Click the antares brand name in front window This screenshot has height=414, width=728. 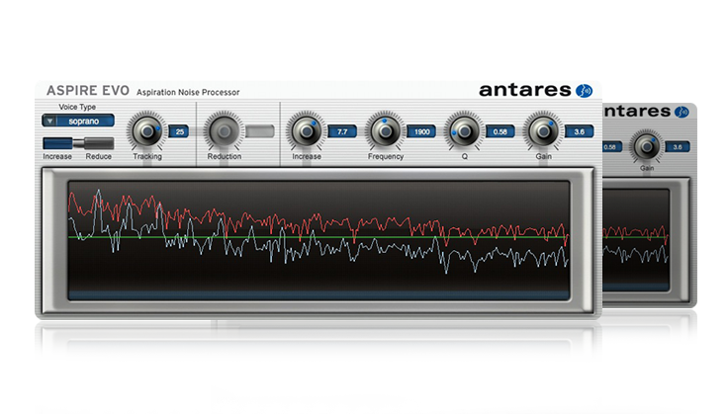(x=524, y=90)
